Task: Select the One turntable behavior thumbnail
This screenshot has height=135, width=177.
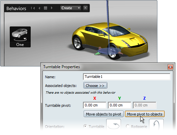Action: [20, 37]
